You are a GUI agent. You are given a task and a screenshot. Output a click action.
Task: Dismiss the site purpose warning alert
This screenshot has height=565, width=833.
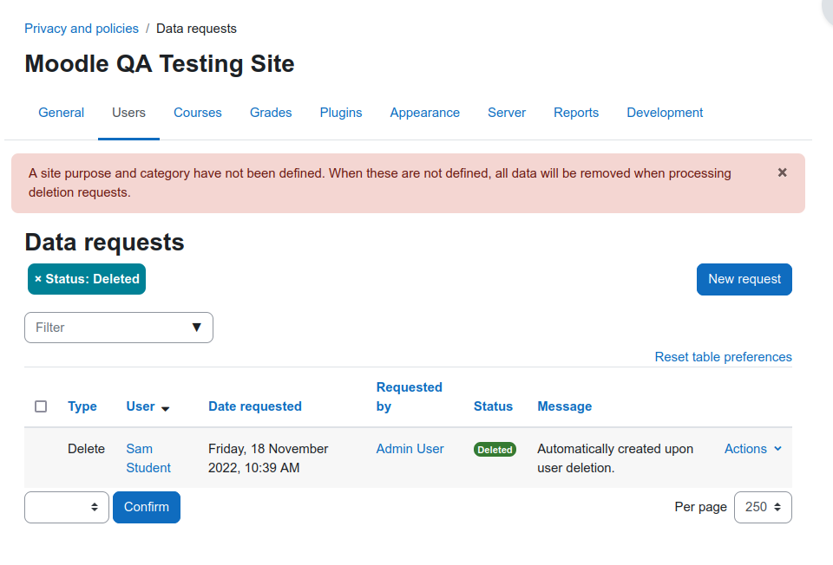pyautogui.click(x=782, y=172)
